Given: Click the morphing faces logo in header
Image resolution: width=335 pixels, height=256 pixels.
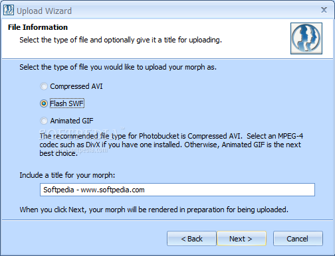Looking at the screenshot, I should point(306,38).
